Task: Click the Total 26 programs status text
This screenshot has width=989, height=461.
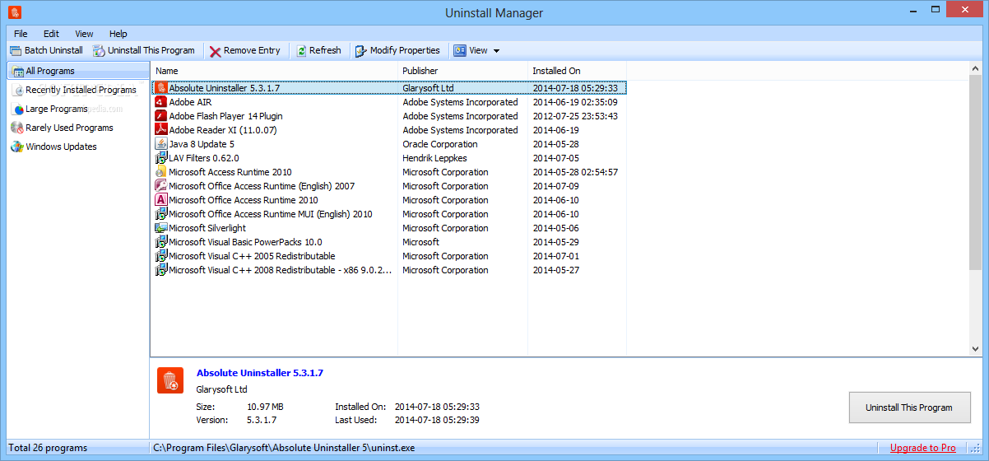Action: pyautogui.click(x=48, y=448)
